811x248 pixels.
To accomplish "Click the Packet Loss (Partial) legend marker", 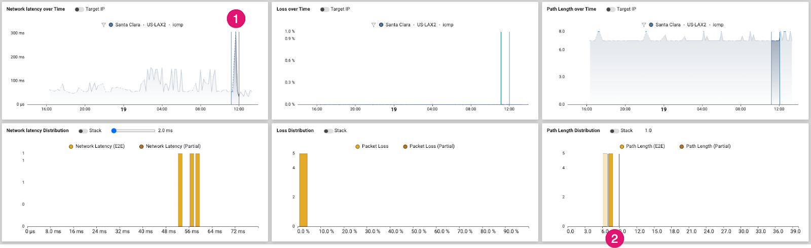I will pos(405,147).
